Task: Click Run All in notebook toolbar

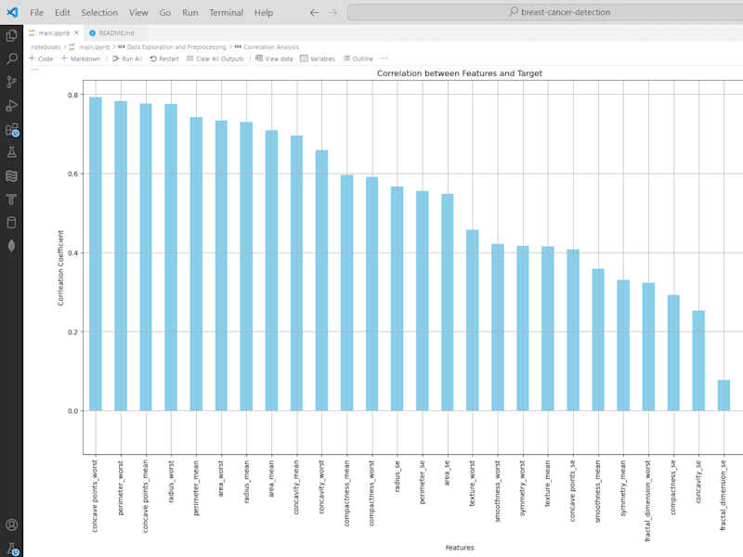Action: click(127, 58)
